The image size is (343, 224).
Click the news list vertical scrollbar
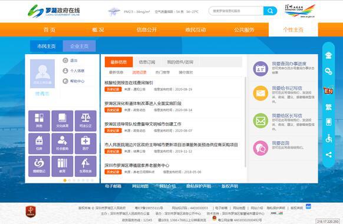[x=245, y=122]
